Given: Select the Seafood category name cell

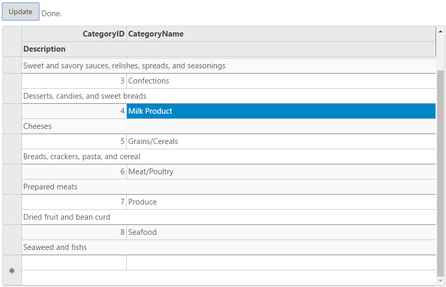Looking at the screenshot, I should (x=280, y=232).
